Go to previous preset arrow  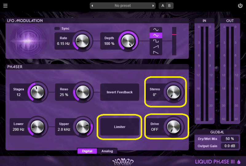92,6
